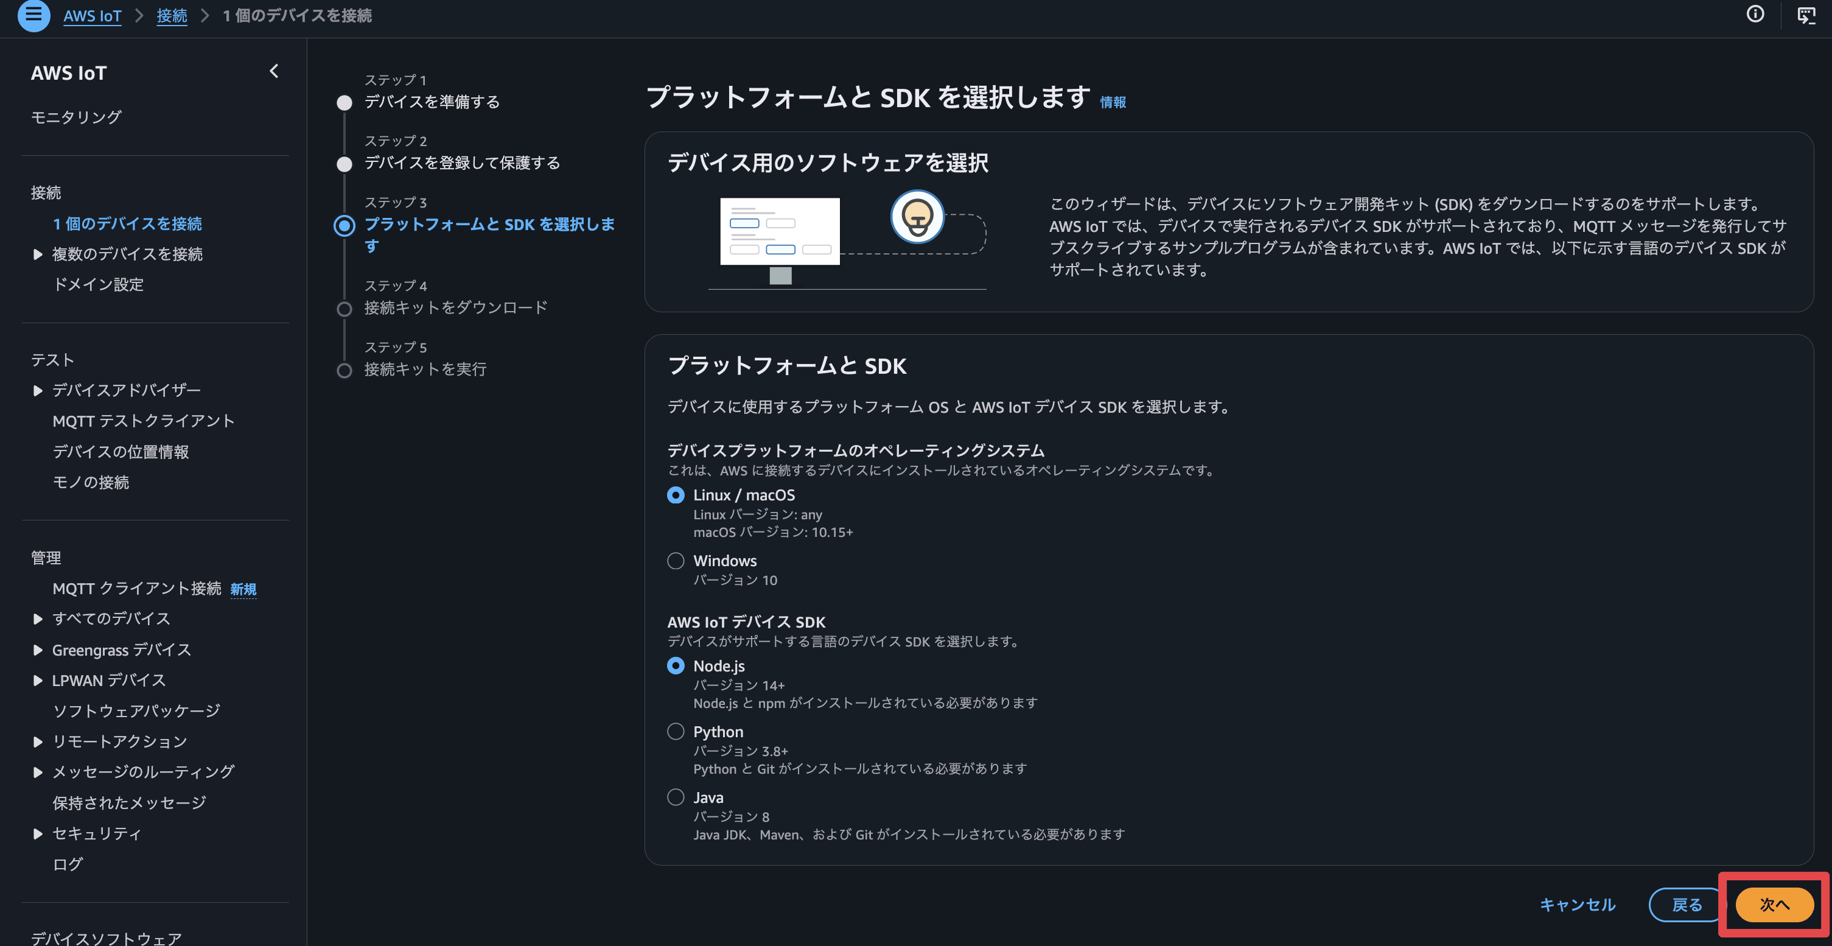Open the hamburger navigation menu icon
The width and height of the screenshot is (1832, 946).
(x=33, y=14)
